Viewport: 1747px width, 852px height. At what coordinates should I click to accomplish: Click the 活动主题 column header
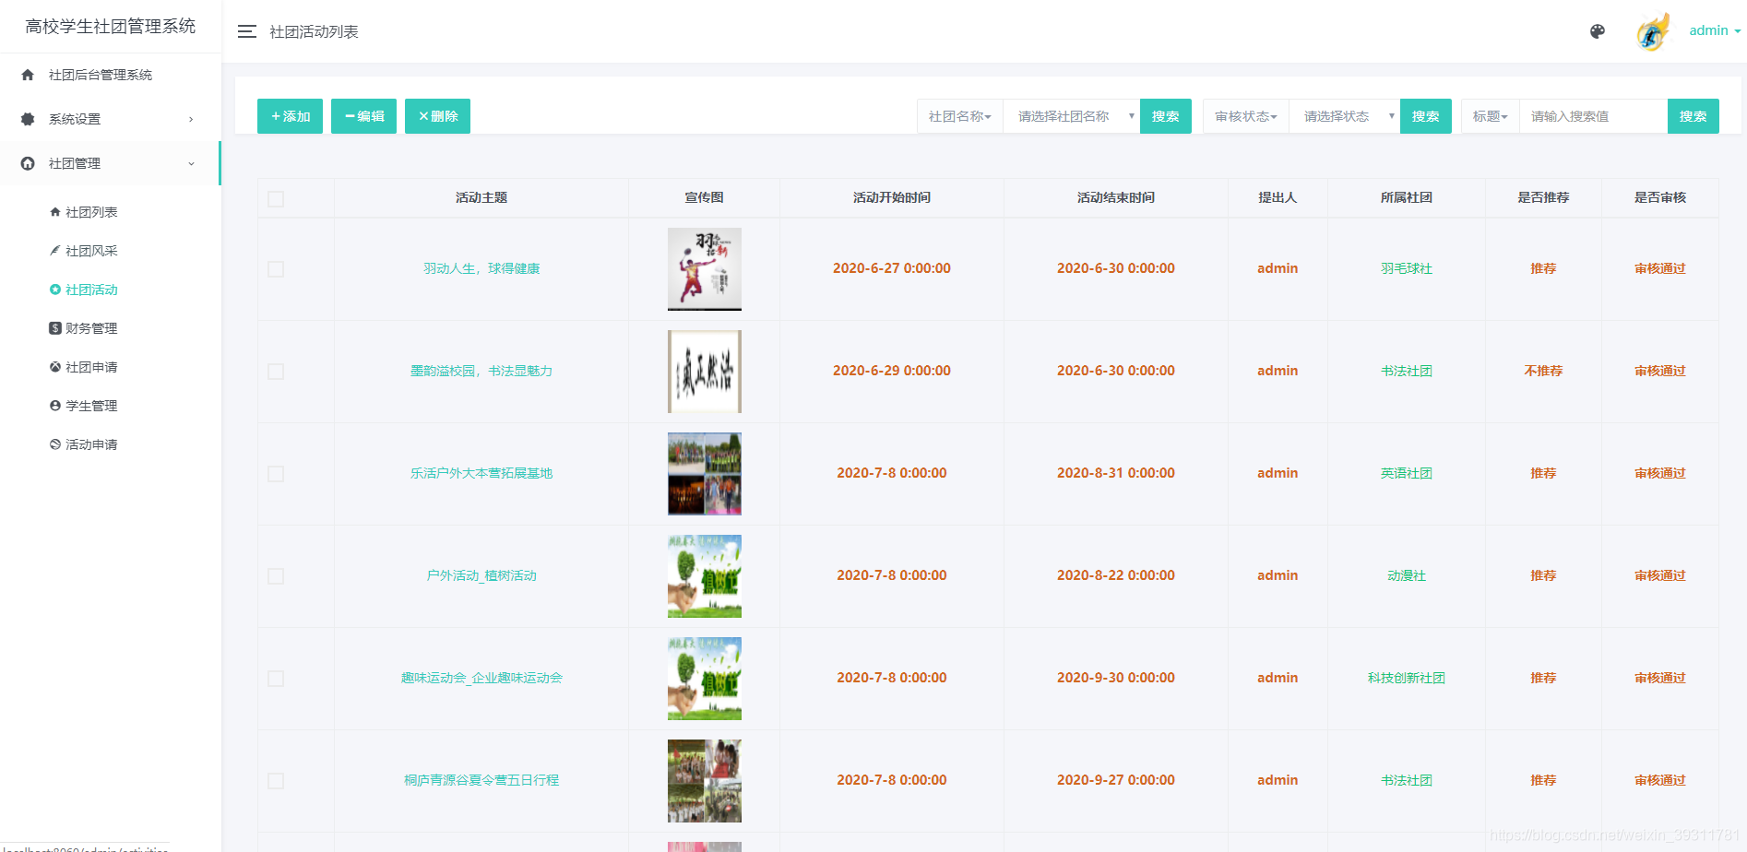(x=481, y=197)
